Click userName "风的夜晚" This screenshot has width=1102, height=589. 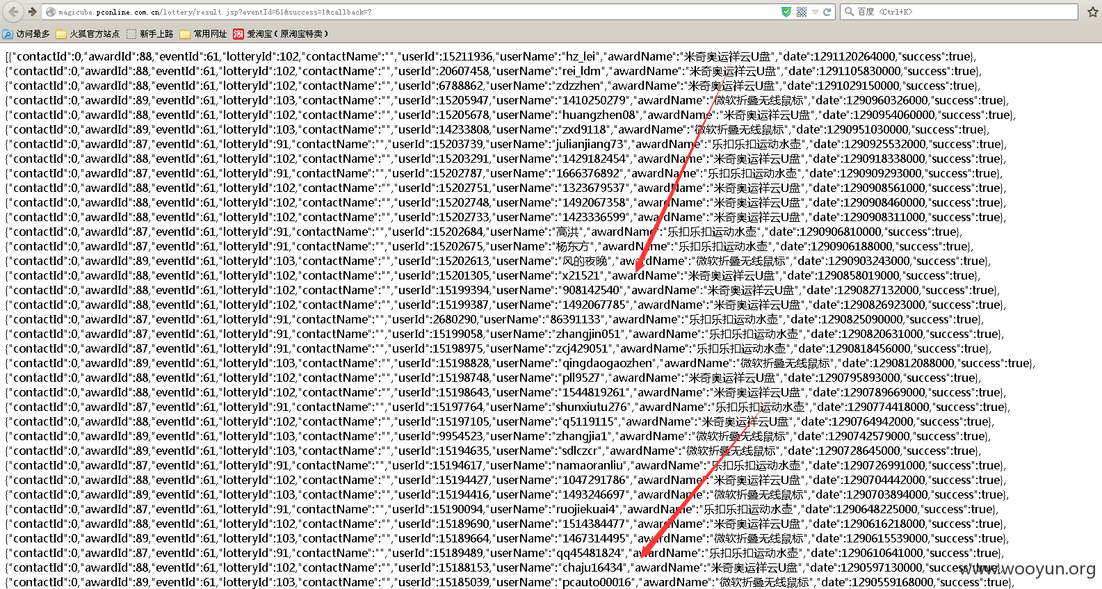click(x=585, y=261)
